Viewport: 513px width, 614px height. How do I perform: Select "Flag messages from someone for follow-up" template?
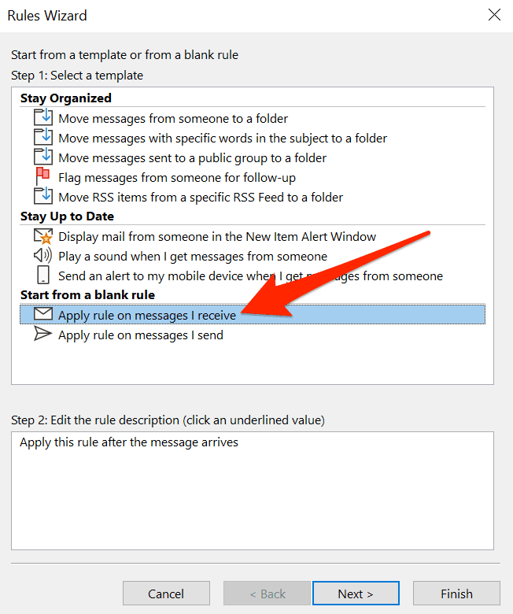pos(177,177)
